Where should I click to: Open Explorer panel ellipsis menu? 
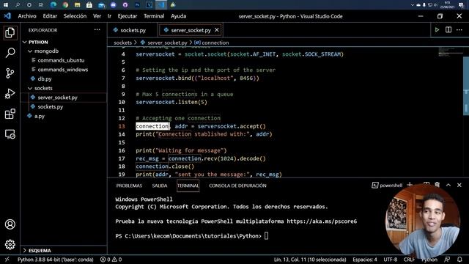(x=97, y=30)
